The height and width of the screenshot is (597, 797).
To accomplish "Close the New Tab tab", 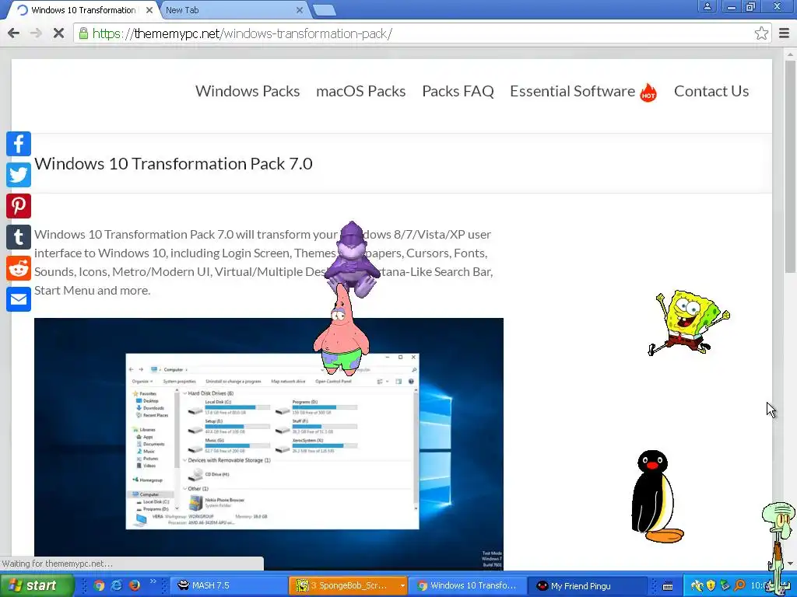I will coord(300,10).
